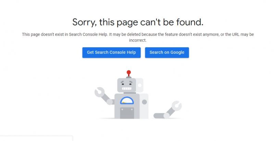Image resolution: width=274 pixels, height=141 pixels.
Task: Click the grey base under the red antenna
Action: pos(129,77)
